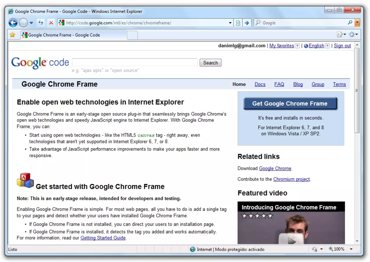
Task: Click the danimlg@gmail.com account text
Action: (x=242, y=46)
